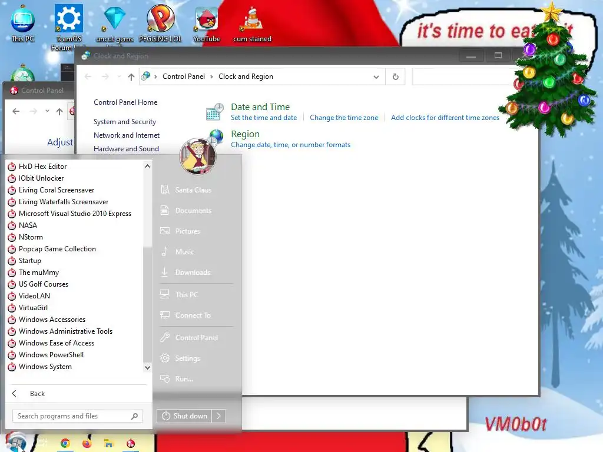The height and width of the screenshot is (452, 603).
Task: Click the search magnifier icon in Start menu
Action: tap(134, 416)
